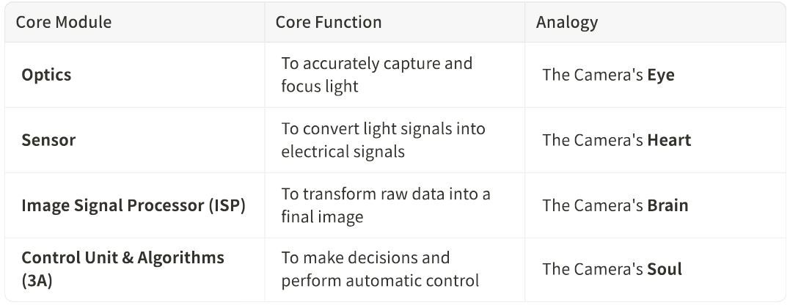This screenshot has width=790, height=308.
Task: Click the bold word Brain
Action: point(668,205)
